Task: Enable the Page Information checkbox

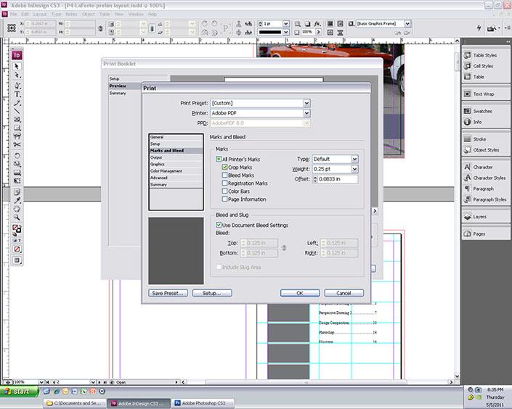Action: (x=224, y=199)
